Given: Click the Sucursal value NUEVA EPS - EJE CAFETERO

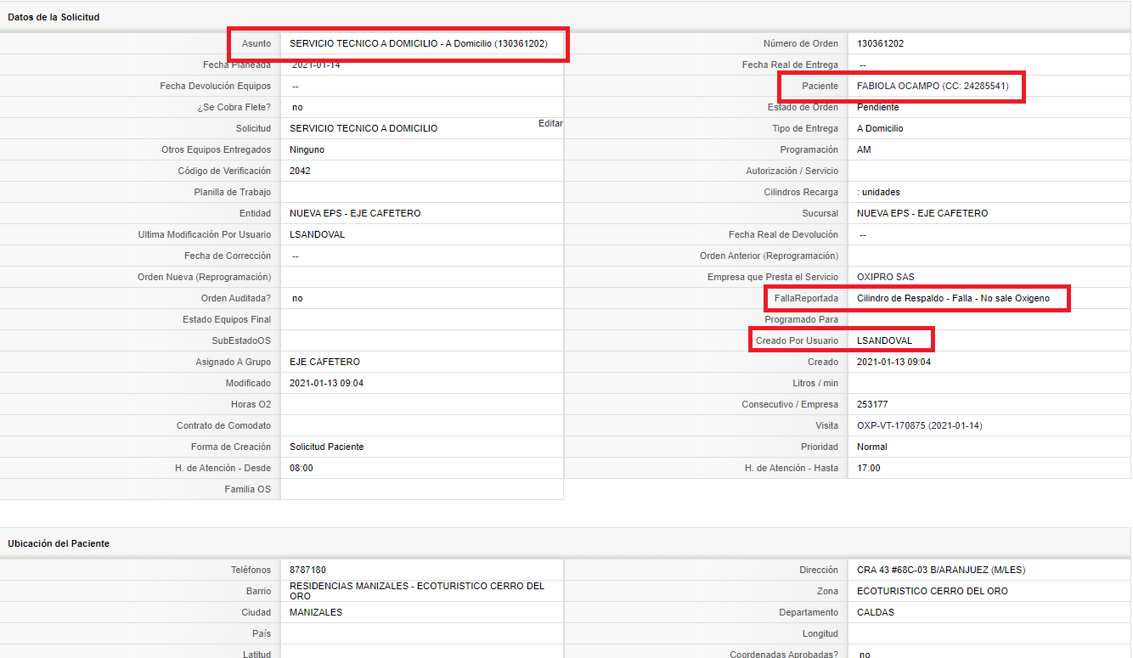Looking at the screenshot, I should tap(923, 213).
